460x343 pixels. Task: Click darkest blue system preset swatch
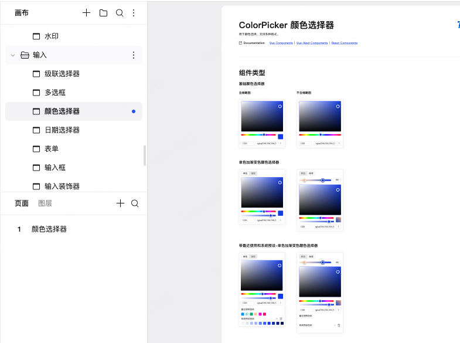click(x=282, y=323)
